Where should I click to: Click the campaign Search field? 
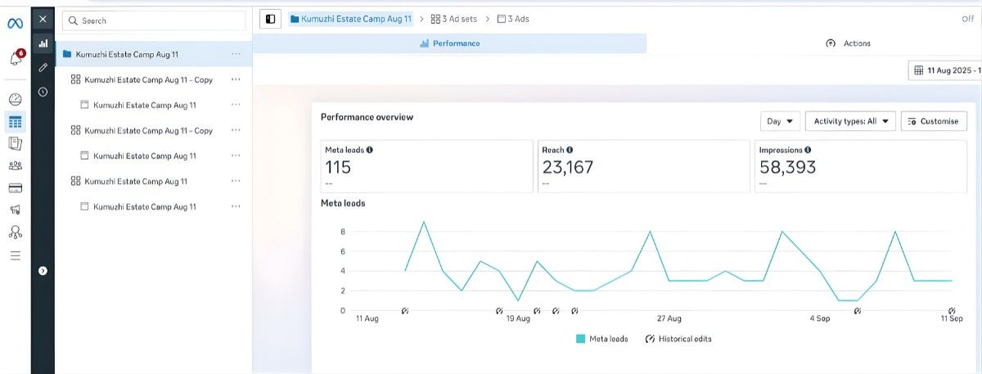coord(154,20)
